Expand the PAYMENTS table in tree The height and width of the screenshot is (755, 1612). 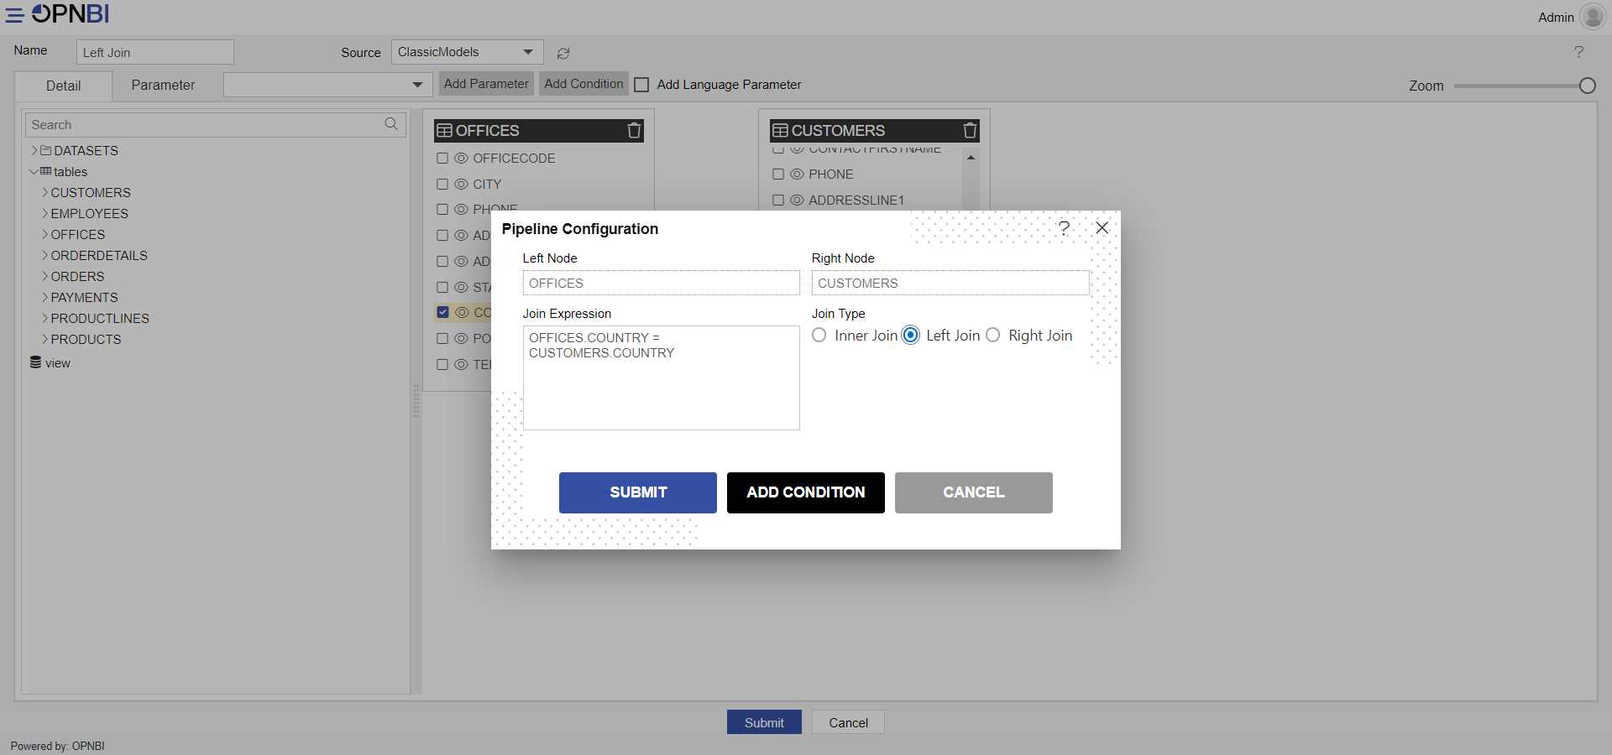[45, 298]
